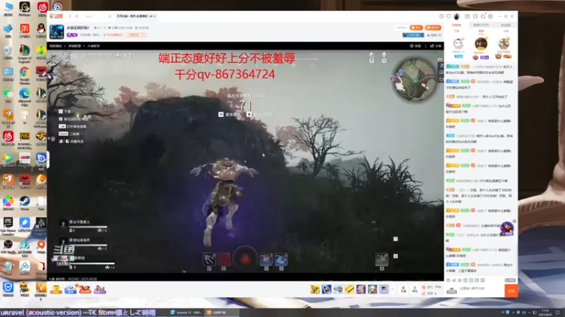The image size is (565, 317).
Task: Open the QQ penguin desktop shortcut
Action: 41,31
